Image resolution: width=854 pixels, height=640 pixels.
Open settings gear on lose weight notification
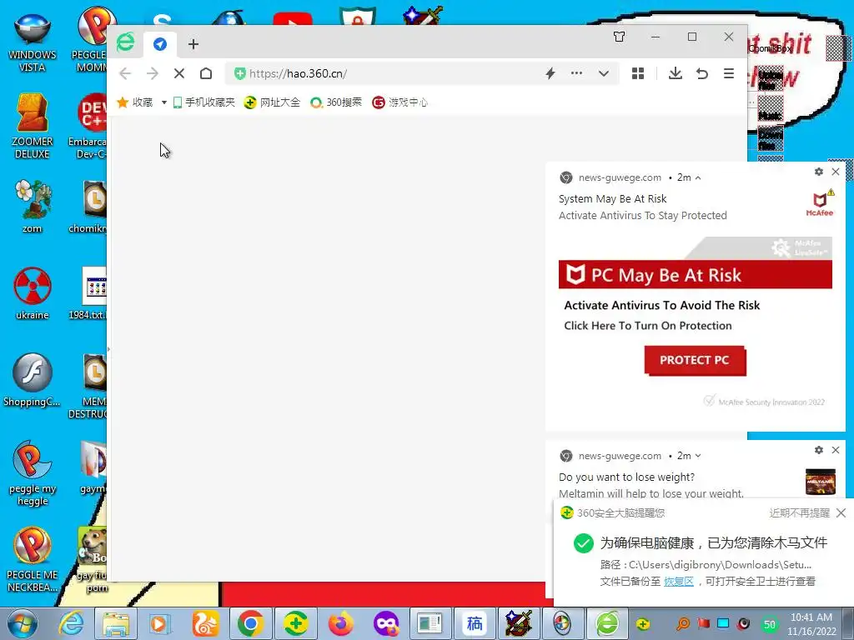point(819,450)
